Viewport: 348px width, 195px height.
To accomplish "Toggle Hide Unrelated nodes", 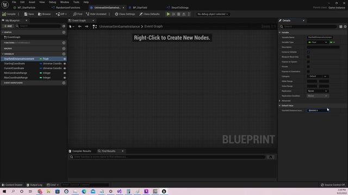I will pyautogui.click(x=96, y=14).
